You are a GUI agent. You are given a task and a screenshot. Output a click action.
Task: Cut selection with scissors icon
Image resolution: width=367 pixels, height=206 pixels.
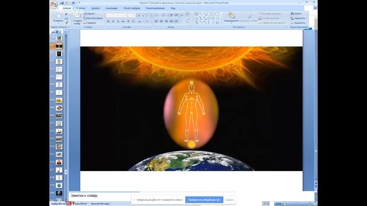(66, 14)
